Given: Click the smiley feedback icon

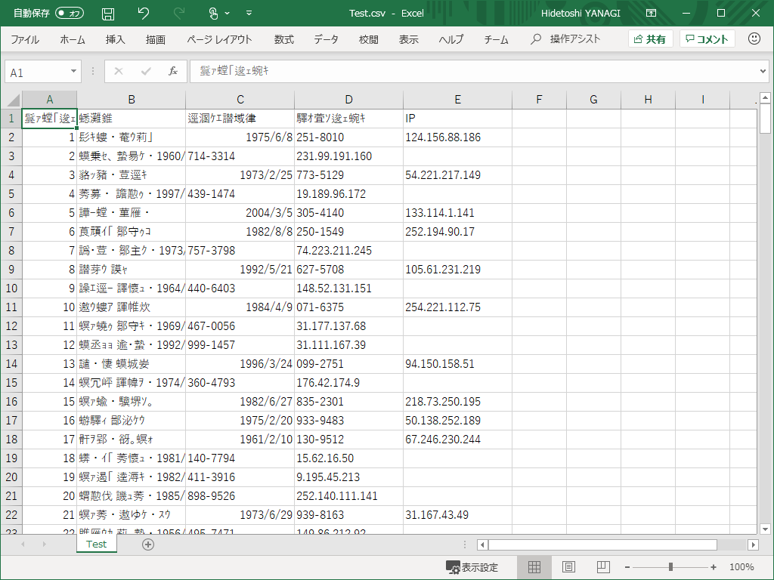Looking at the screenshot, I should pyautogui.click(x=752, y=39).
